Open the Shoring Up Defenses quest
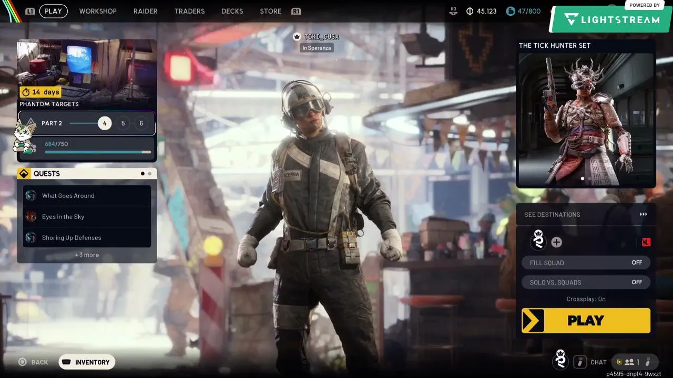The image size is (673, 378). pos(87,238)
